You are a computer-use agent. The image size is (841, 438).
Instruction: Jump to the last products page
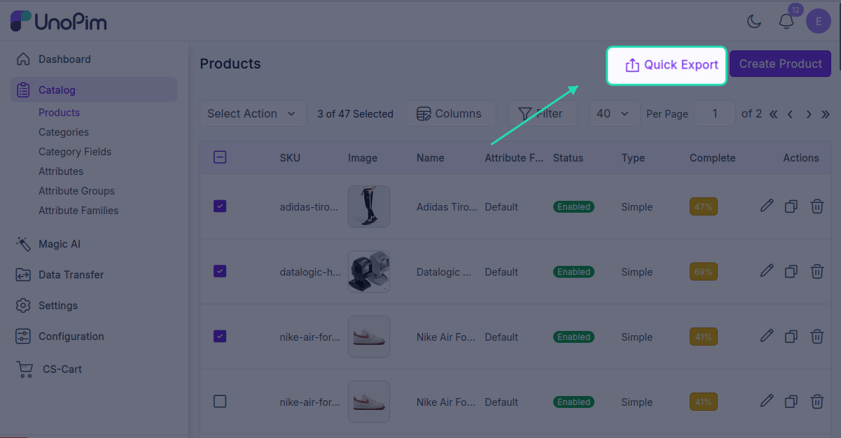(826, 114)
